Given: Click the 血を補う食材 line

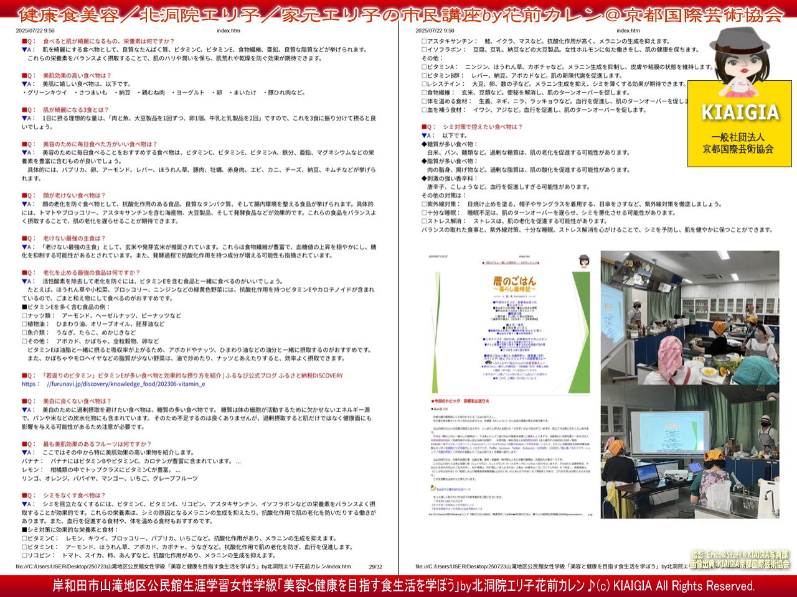Looking at the screenshot, I should coord(534,110).
